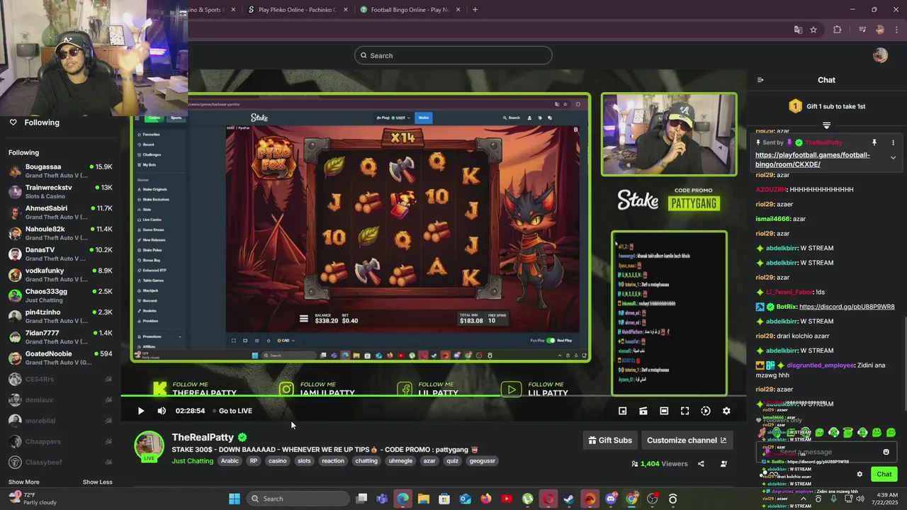Open vodkafunky channel in sidebar
This screenshot has height=510, width=907.
coord(60,275)
